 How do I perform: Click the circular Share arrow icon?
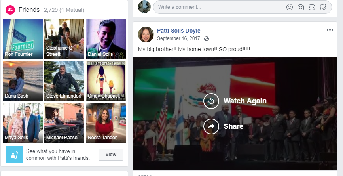click(211, 126)
